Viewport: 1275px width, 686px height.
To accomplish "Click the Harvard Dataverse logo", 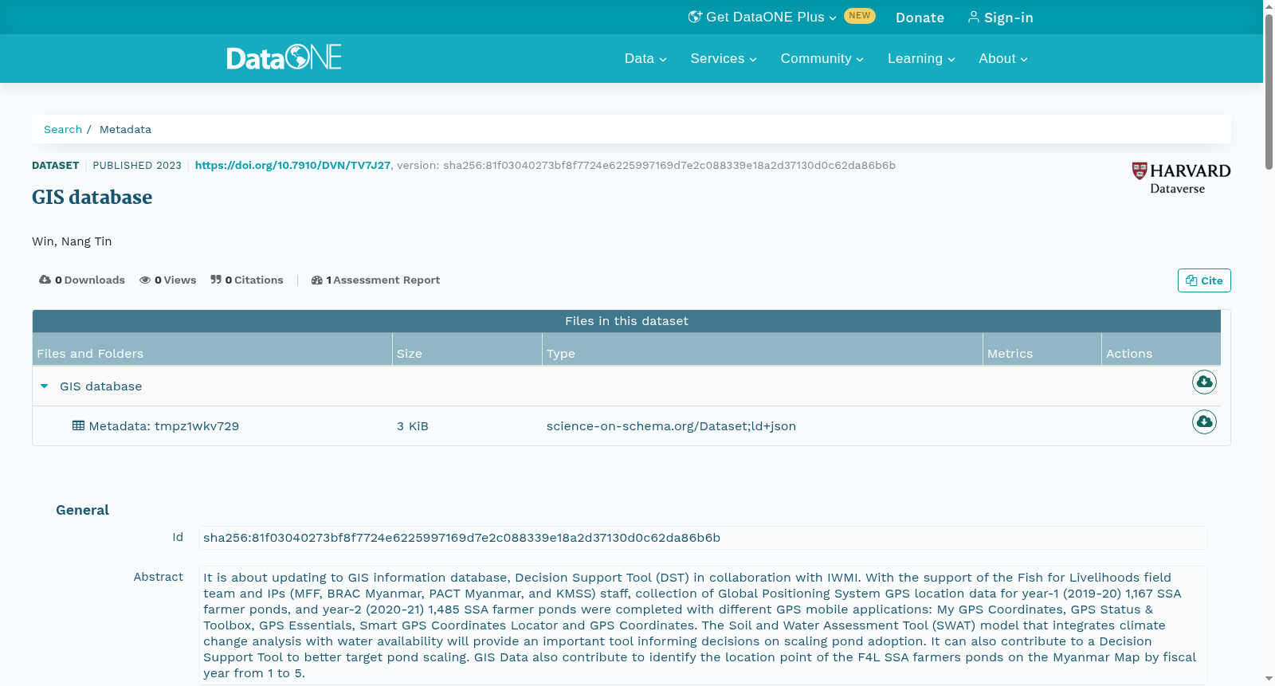I will click(x=1181, y=178).
